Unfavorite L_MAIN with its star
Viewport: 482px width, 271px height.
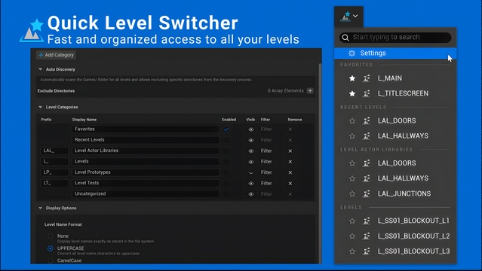pyautogui.click(x=352, y=78)
